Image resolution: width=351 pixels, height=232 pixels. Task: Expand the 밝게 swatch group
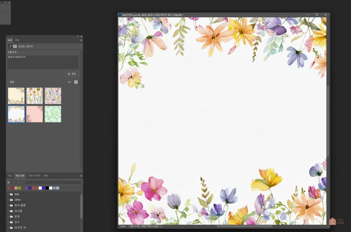pyautogui.click(x=8, y=217)
